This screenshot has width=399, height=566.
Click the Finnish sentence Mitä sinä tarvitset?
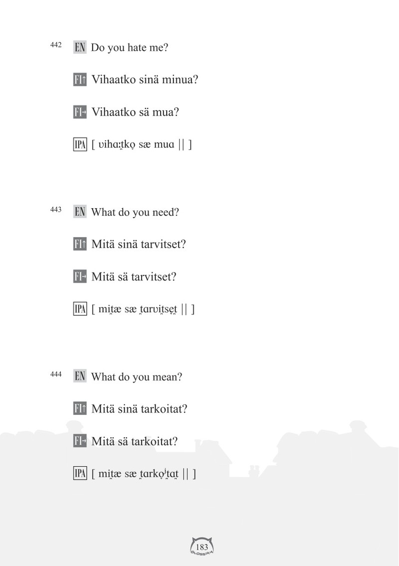139,245
